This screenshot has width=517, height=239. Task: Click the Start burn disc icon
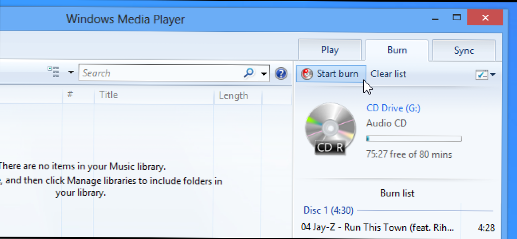(307, 74)
